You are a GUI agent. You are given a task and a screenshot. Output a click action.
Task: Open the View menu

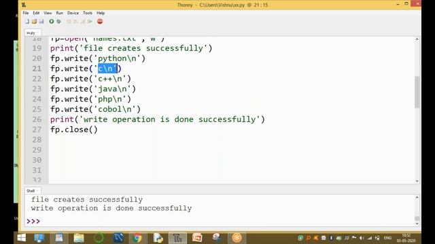coord(48,13)
